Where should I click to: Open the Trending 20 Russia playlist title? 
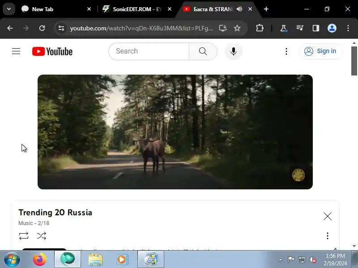(x=55, y=213)
